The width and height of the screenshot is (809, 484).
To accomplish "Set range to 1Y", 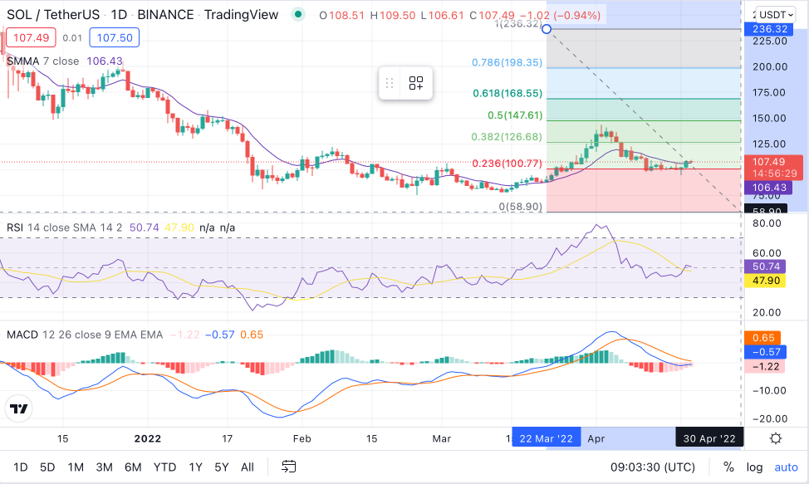I will click(x=195, y=467).
